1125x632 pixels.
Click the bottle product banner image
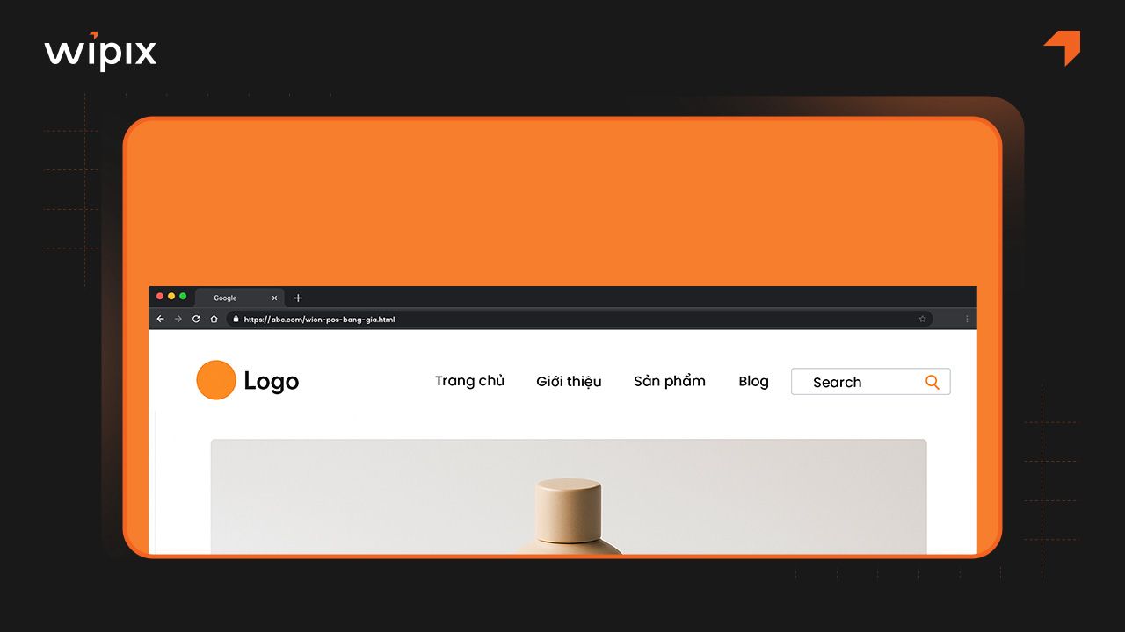pos(569,497)
